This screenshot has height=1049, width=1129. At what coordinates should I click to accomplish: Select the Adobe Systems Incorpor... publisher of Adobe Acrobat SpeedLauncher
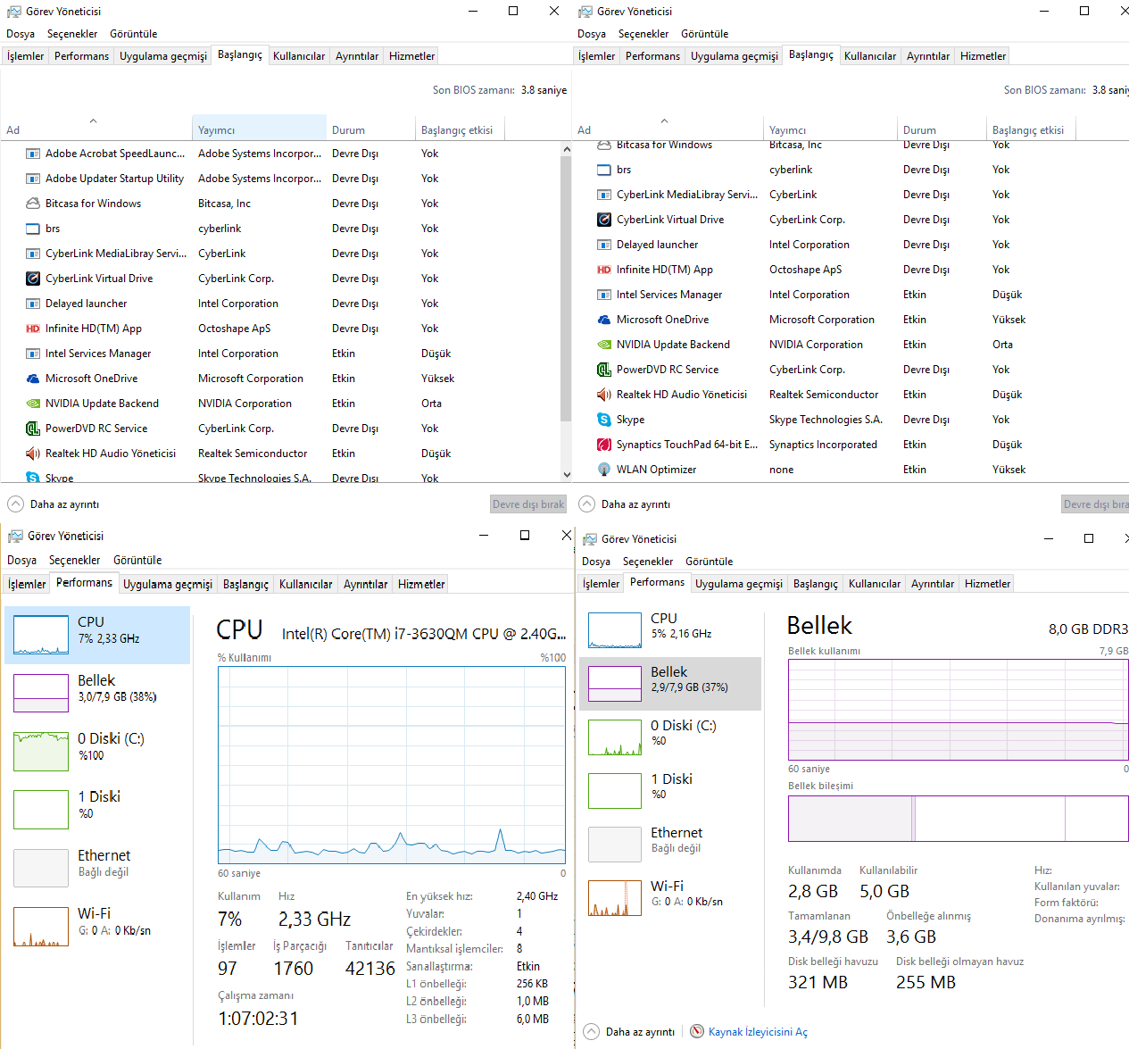260,154
